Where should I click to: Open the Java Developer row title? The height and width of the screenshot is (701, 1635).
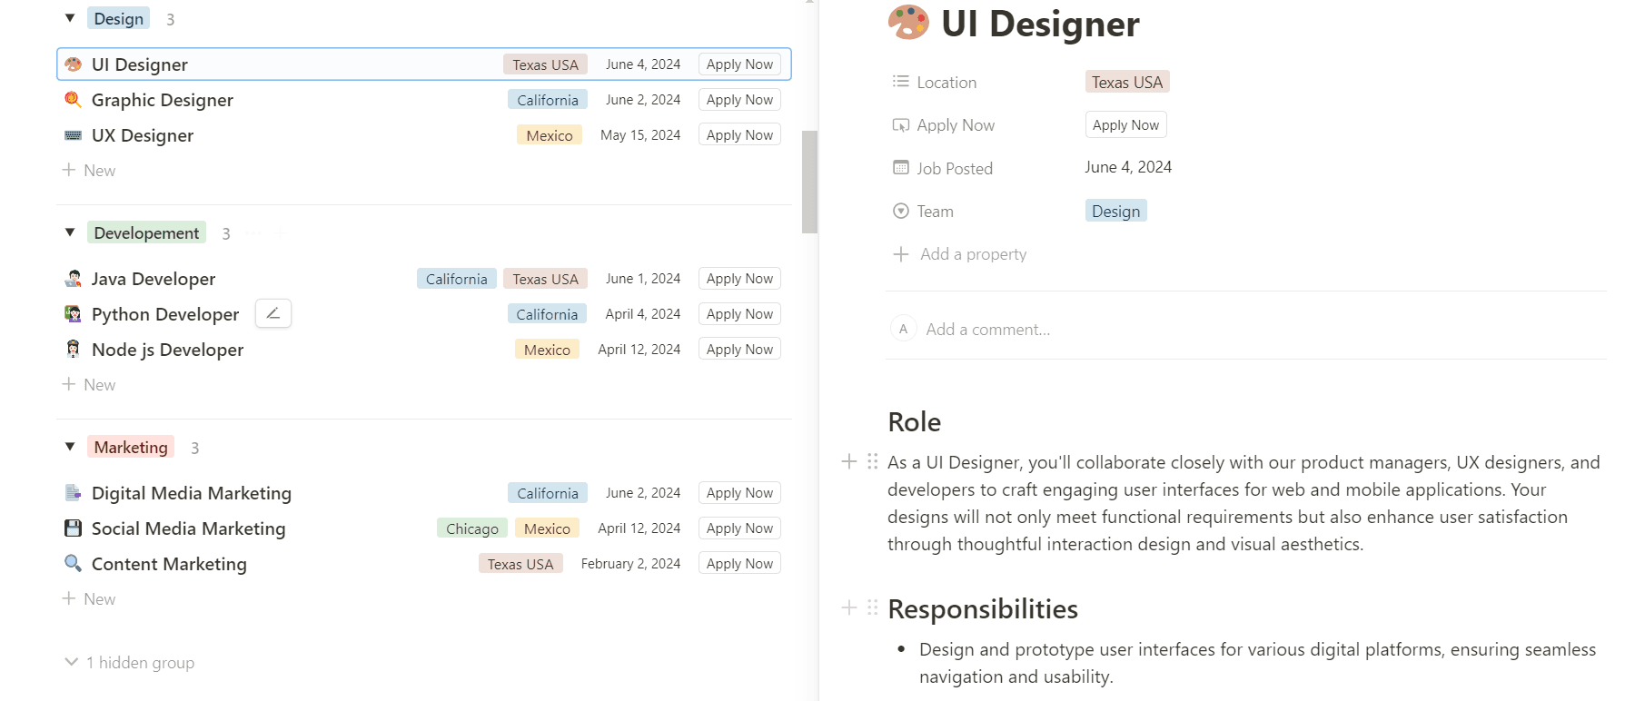[154, 279]
